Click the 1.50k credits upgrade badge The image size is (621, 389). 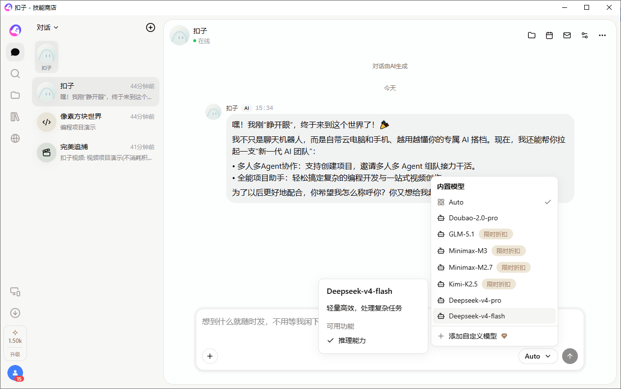click(x=15, y=343)
